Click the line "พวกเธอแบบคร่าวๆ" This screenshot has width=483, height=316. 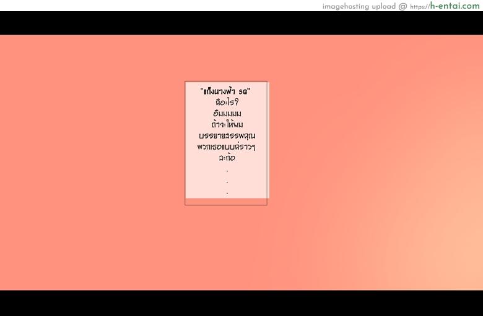click(227, 147)
